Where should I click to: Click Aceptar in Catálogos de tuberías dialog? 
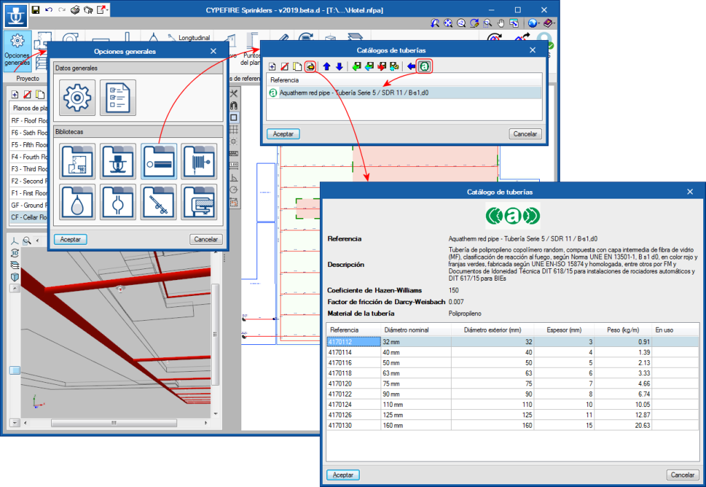283,134
